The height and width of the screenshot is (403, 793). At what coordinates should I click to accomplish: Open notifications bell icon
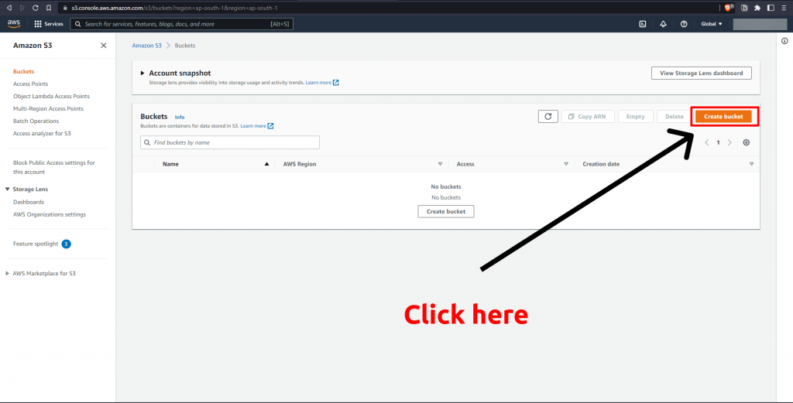(663, 24)
